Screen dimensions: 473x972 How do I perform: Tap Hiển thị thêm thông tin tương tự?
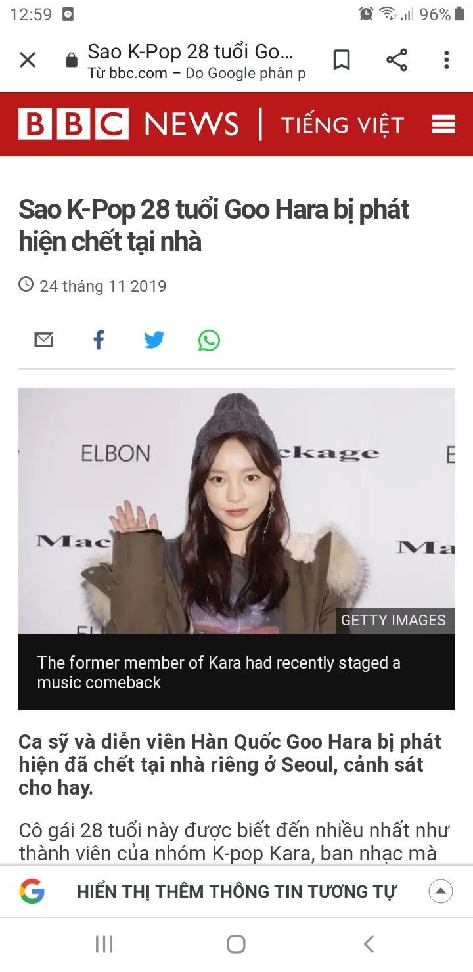237,892
